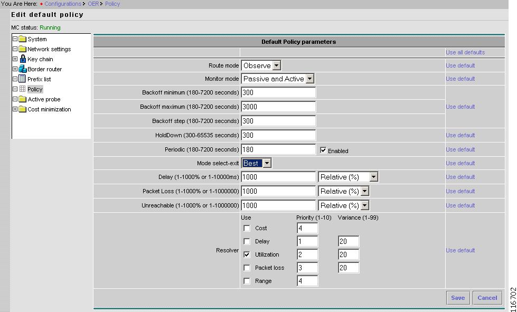Click the Border router icon
This screenshot has width=517, height=312.
(22, 69)
